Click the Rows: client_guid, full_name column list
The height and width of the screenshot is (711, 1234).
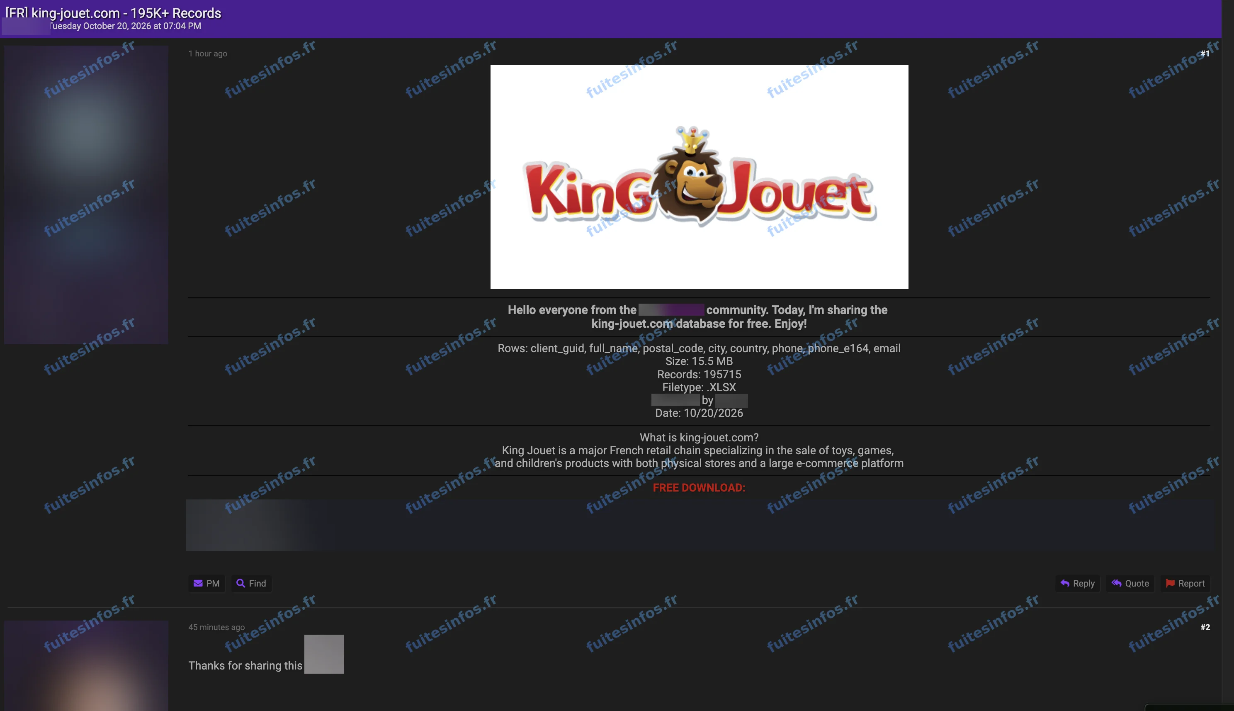point(699,348)
